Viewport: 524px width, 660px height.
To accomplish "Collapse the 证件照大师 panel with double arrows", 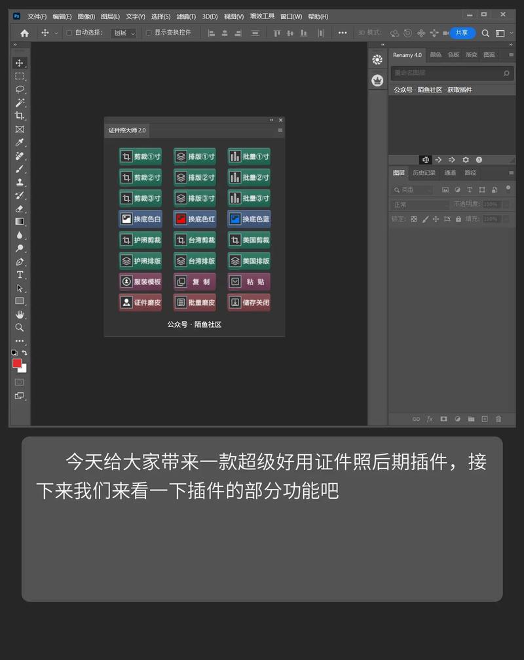I will coord(272,120).
